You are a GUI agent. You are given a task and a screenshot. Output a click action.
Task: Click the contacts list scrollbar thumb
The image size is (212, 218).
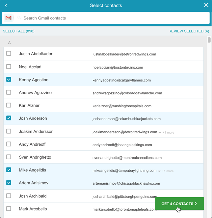(209, 40)
